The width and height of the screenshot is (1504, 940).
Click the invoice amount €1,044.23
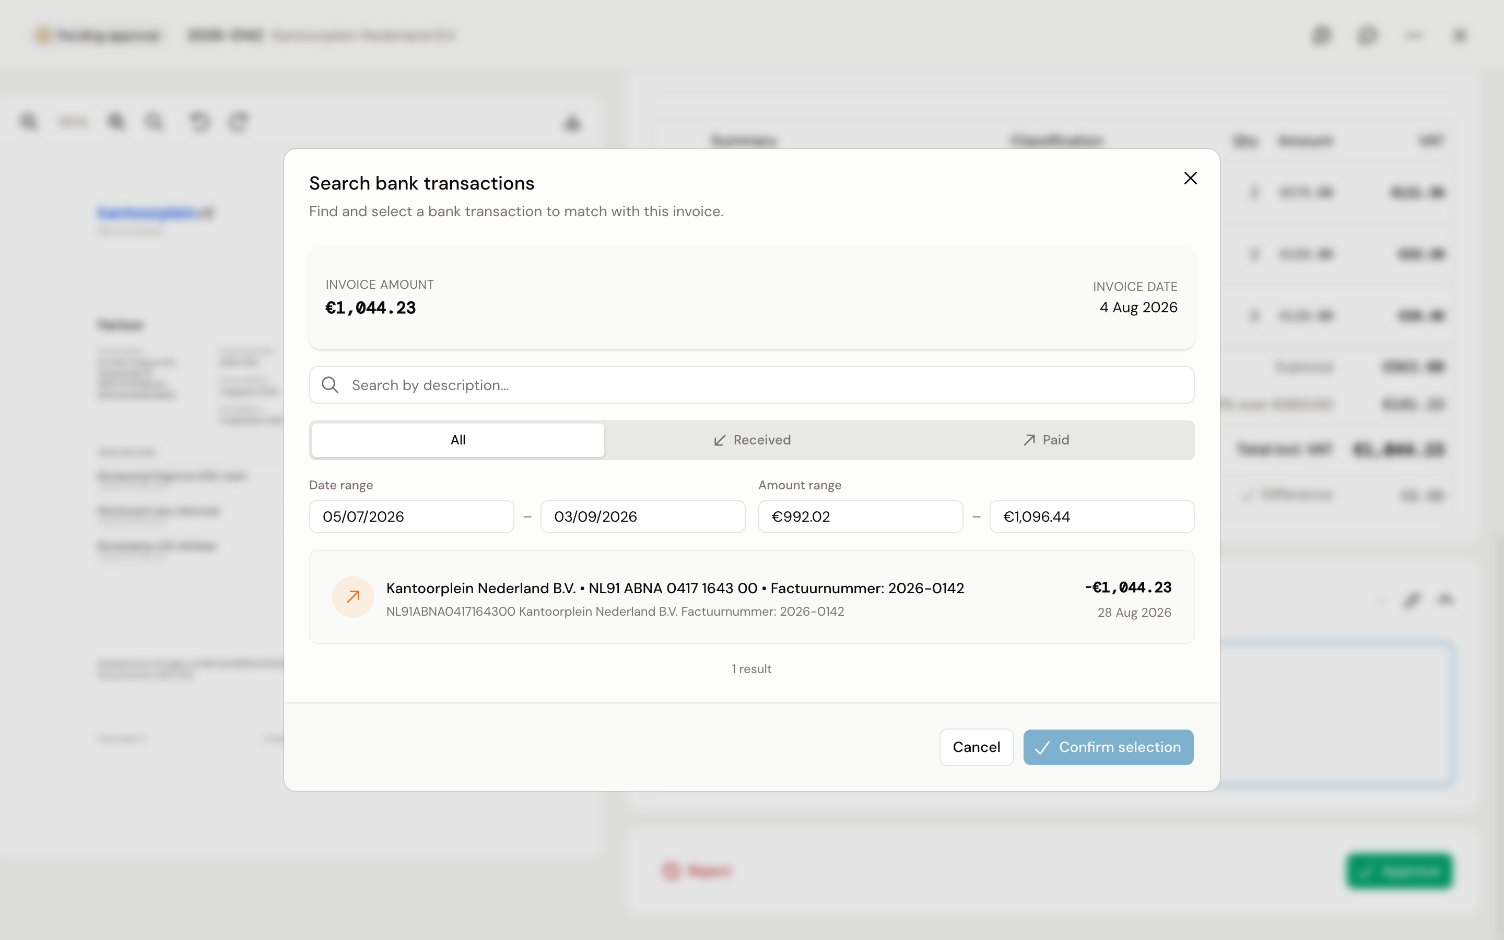click(x=370, y=308)
